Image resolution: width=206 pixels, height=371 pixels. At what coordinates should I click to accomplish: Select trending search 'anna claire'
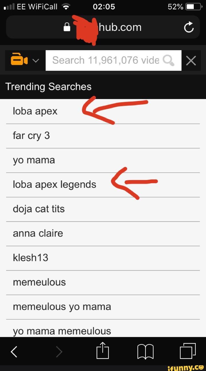(x=103, y=234)
